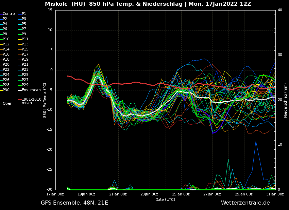Click the 17Jan 00z date tick label
Screen dimensions: 289x210
tap(55, 194)
